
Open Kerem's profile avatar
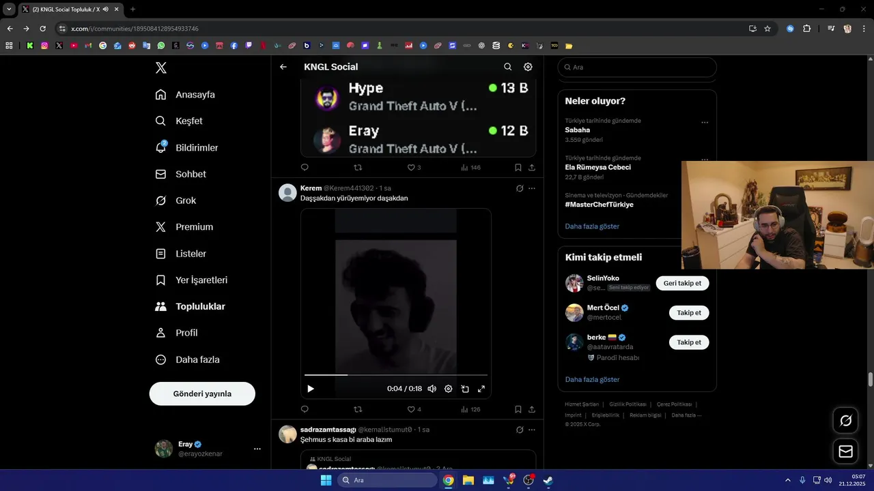coord(287,192)
